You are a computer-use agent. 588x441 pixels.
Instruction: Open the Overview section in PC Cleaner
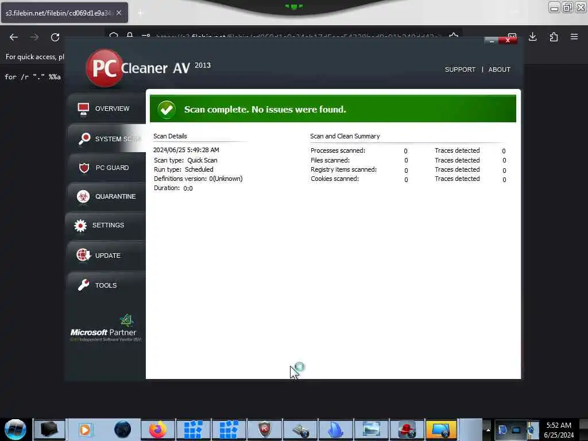[x=107, y=109]
